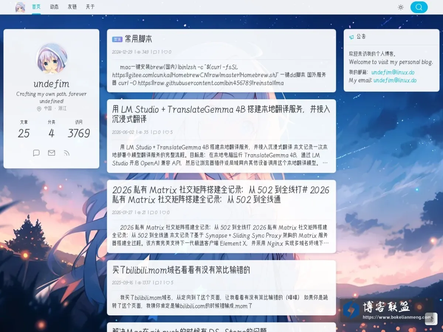The width and height of the screenshot is (443, 332).
Task: Click the comment bubble icon in profile card
Action: [36, 153]
